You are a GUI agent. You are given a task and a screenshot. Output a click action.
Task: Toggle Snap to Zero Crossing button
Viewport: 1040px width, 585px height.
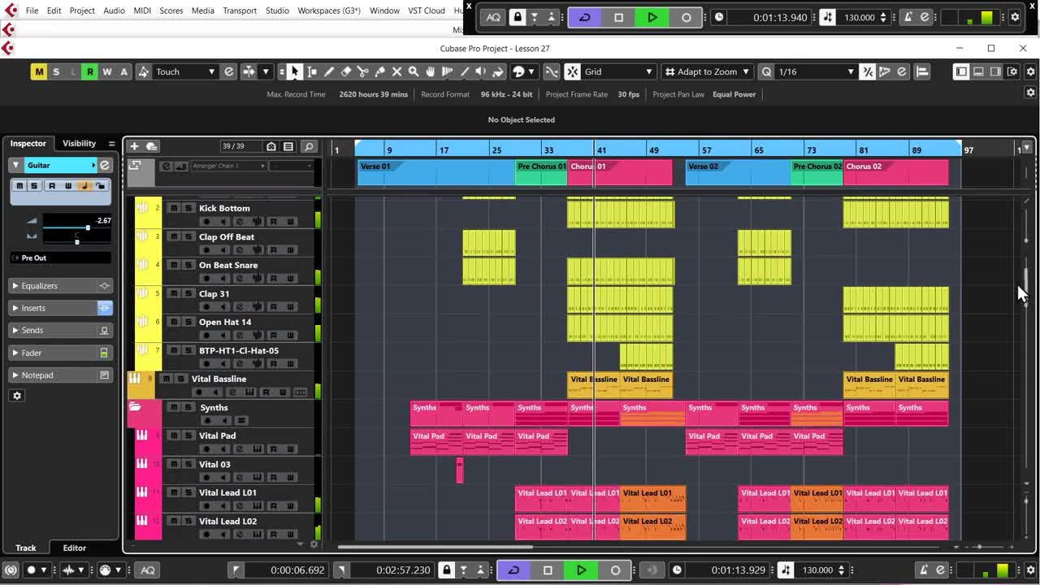[552, 71]
